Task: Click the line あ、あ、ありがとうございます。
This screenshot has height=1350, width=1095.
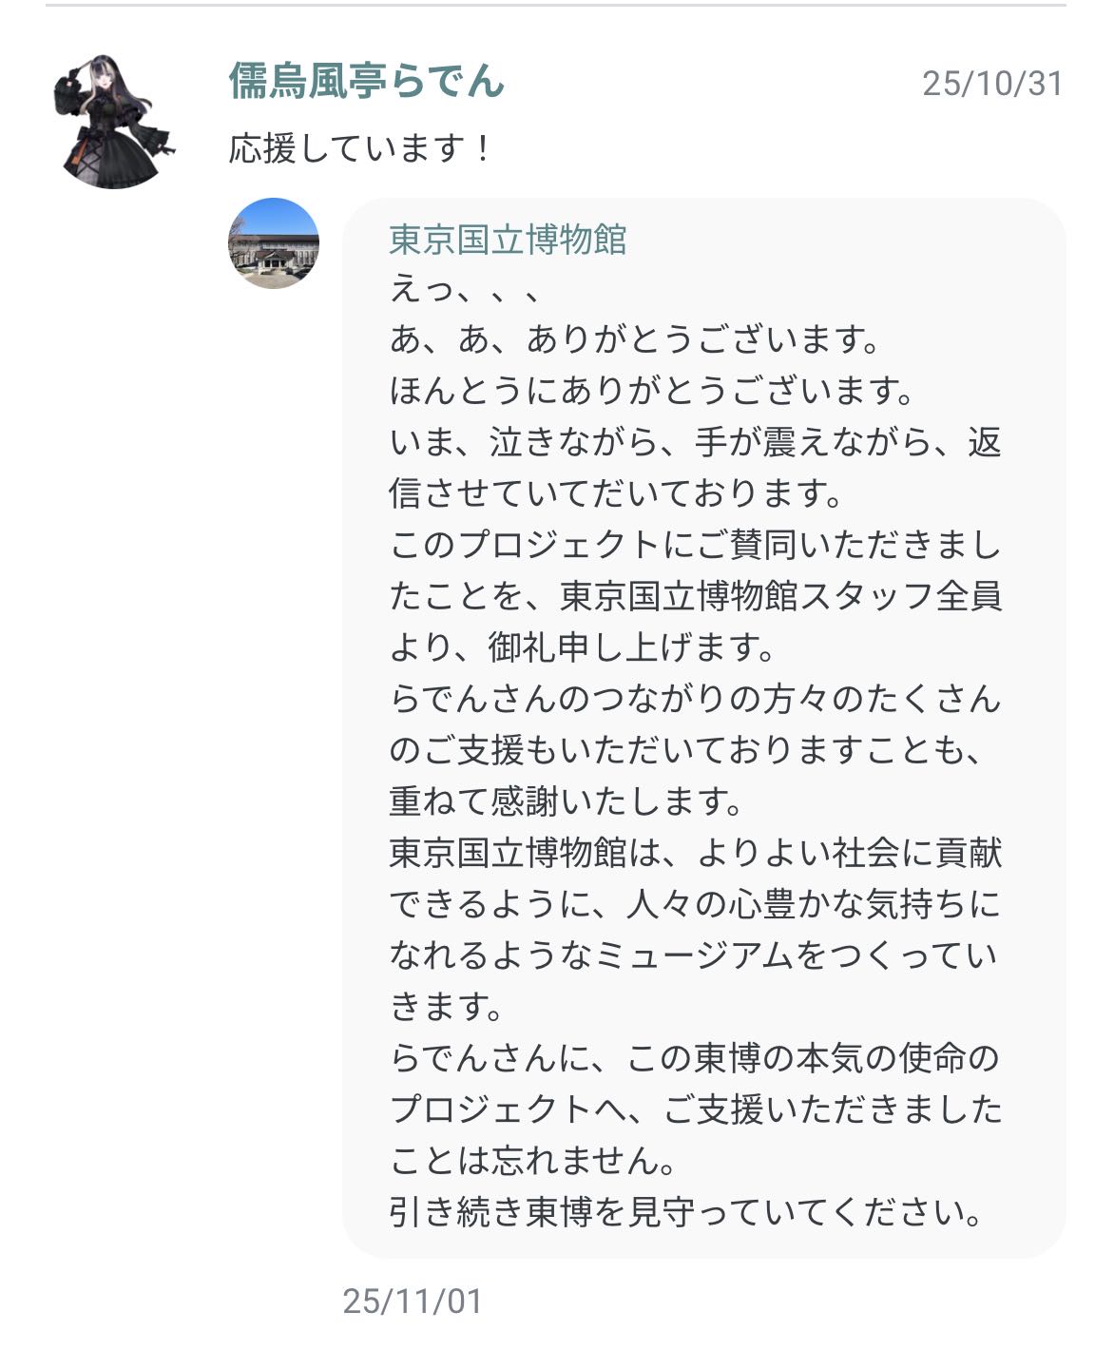Action: 636,339
